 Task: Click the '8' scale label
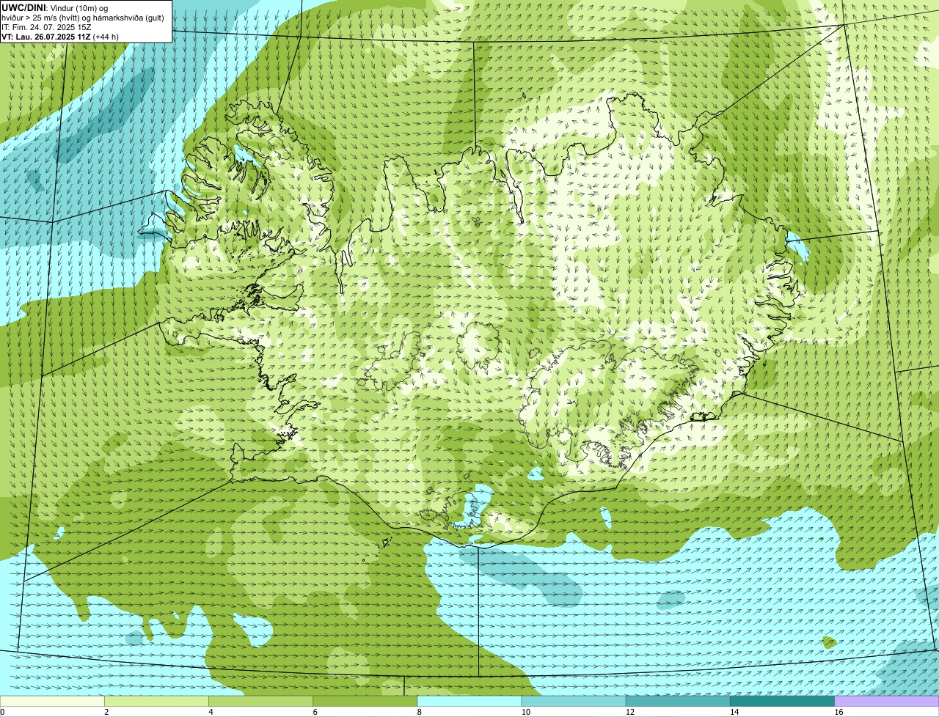(420, 712)
